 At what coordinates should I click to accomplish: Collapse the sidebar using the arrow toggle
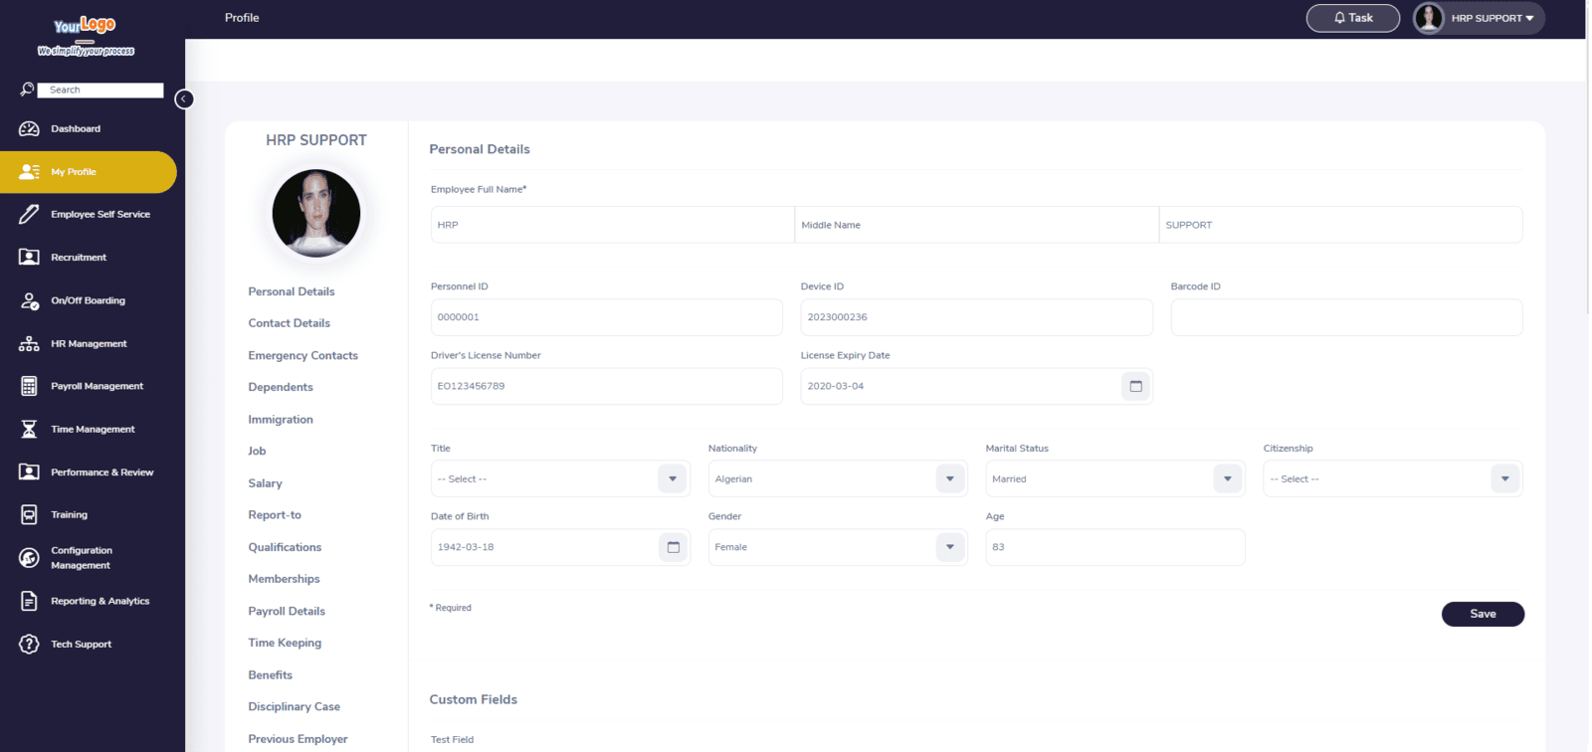(x=184, y=99)
